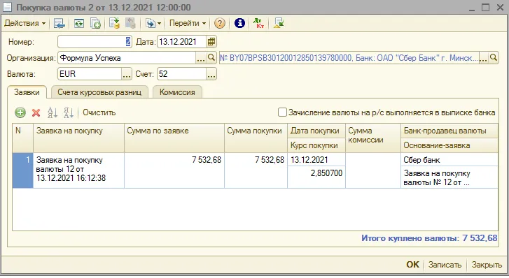
Task: Open selection ellipsis for the bank account field
Action: [483, 58]
